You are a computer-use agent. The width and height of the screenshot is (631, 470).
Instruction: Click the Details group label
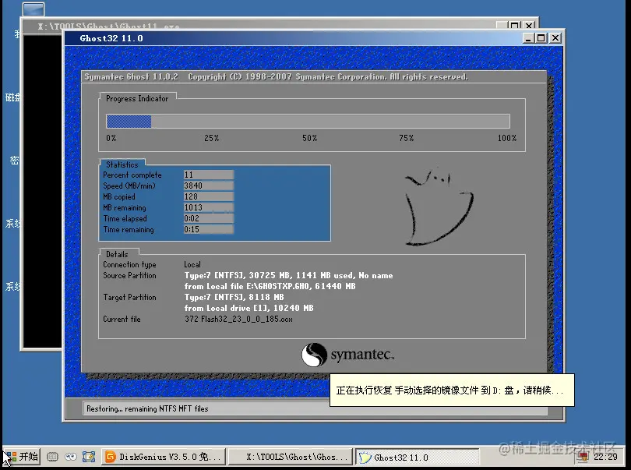pos(117,255)
